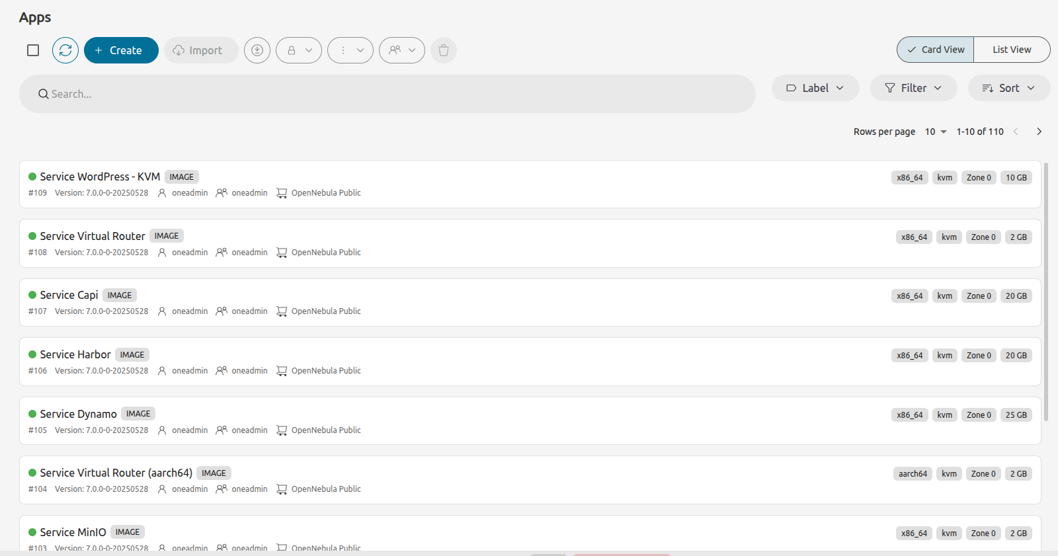The width and height of the screenshot is (1058, 556).
Task: Click owner icon on Service Capi row
Action: [162, 311]
